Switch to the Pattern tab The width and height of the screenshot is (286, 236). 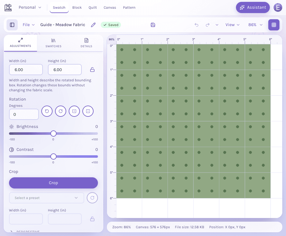click(x=129, y=8)
